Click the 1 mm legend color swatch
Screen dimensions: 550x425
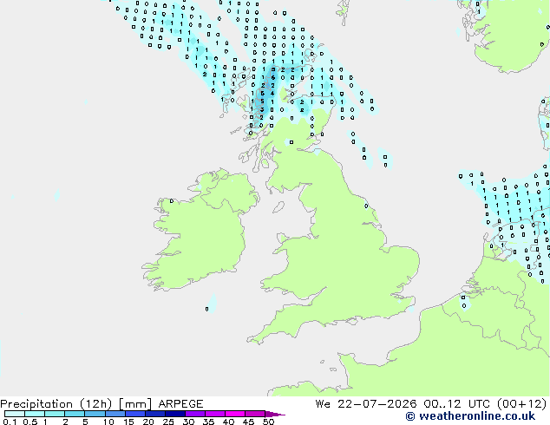(55, 414)
